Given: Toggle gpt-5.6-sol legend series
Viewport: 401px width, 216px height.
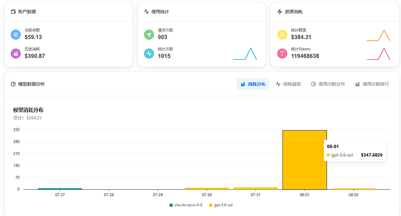Looking at the screenshot, I should pyautogui.click(x=221, y=205).
